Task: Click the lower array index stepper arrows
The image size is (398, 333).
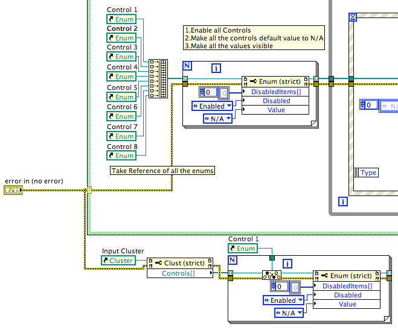Action: (274, 287)
